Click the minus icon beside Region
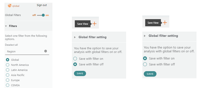 click(46, 51)
